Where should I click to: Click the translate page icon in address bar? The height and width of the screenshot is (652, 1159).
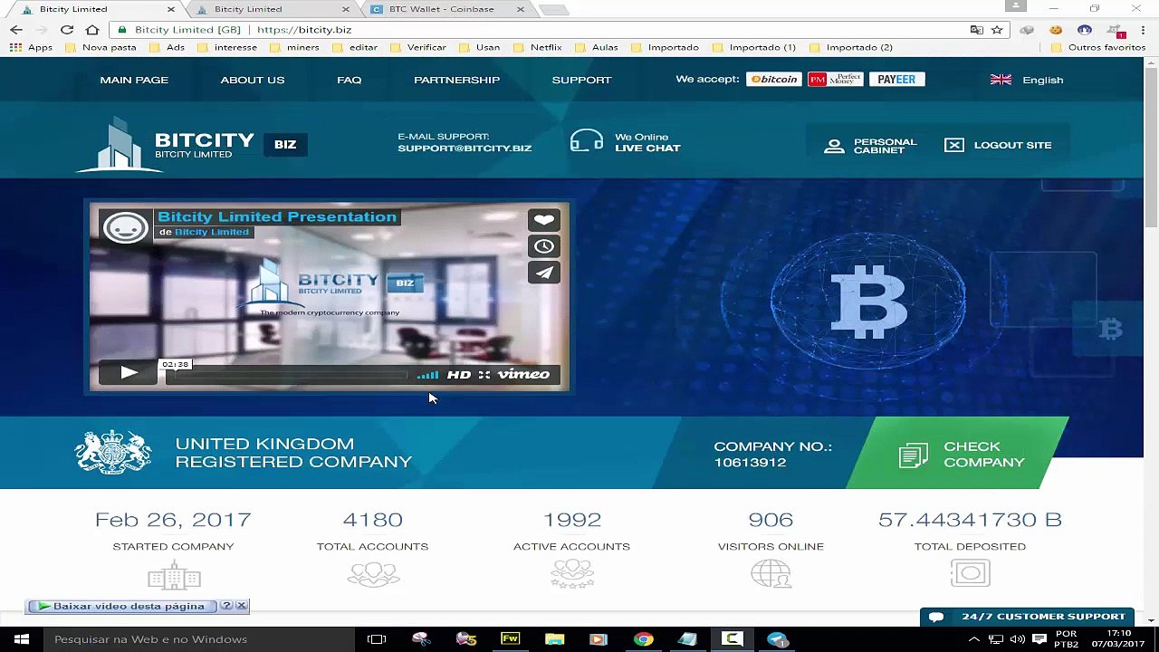coord(976,30)
